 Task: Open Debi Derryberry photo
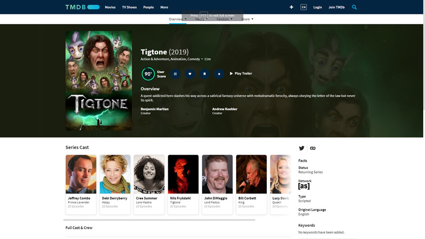pyautogui.click(x=115, y=174)
